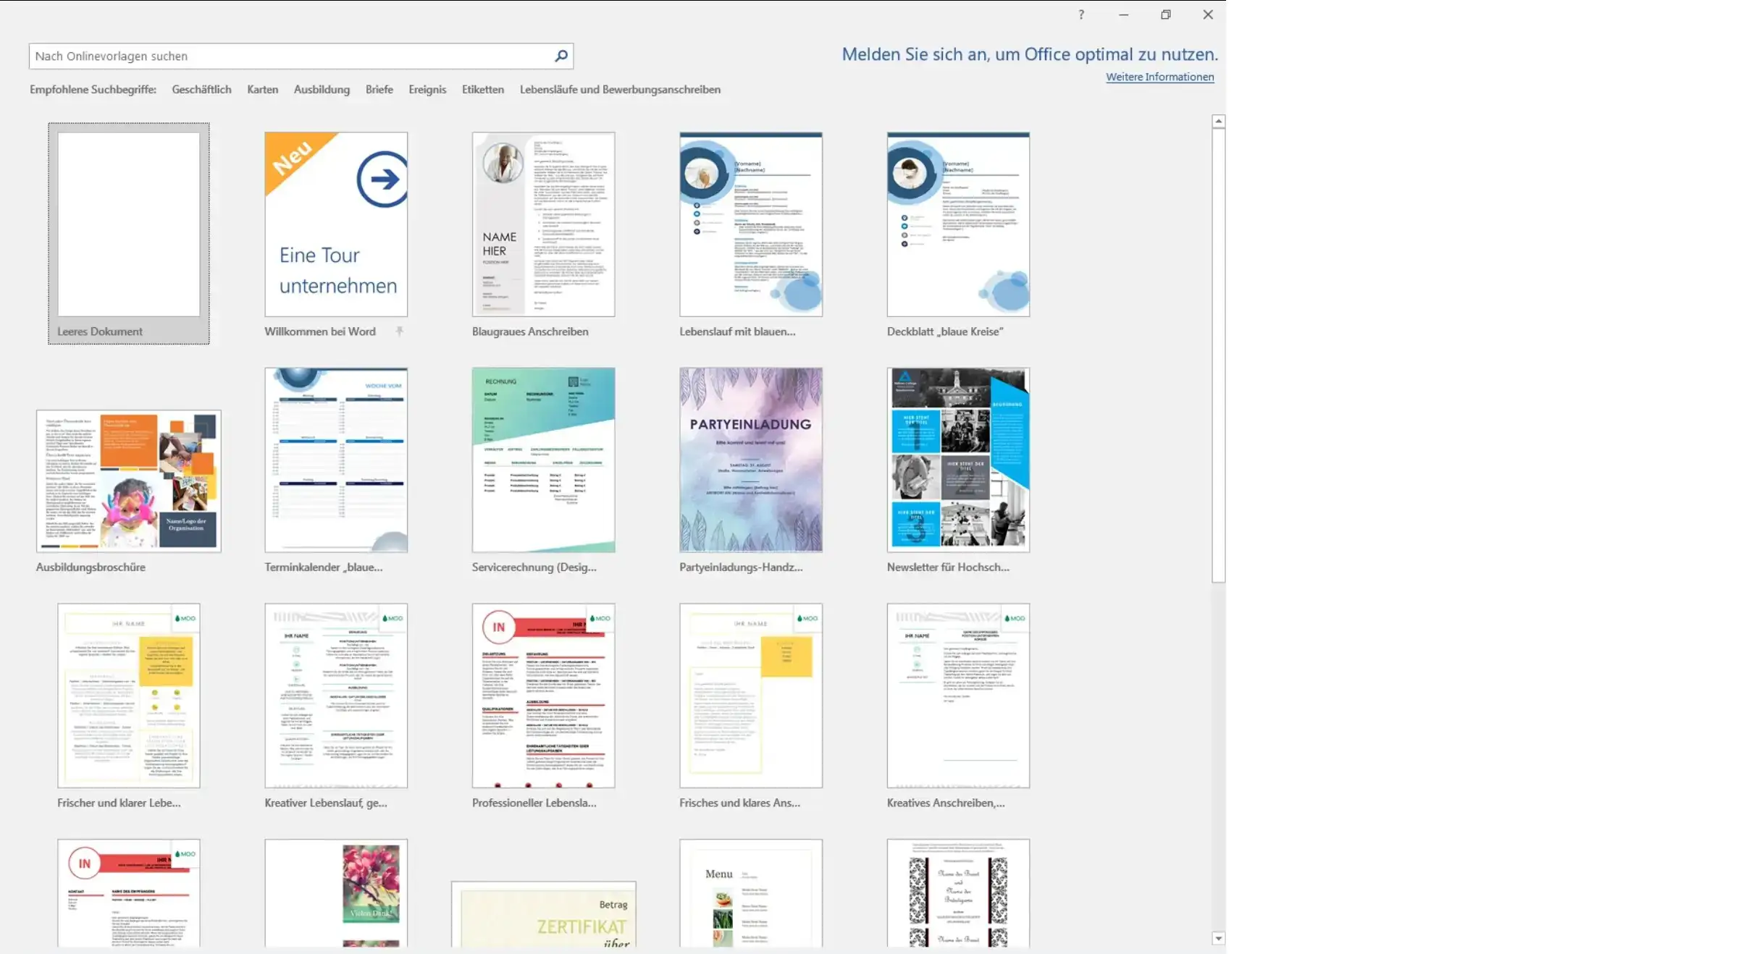Choose the Blaugraues Anschreiben template
The image size is (1746, 954).
[x=543, y=224]
